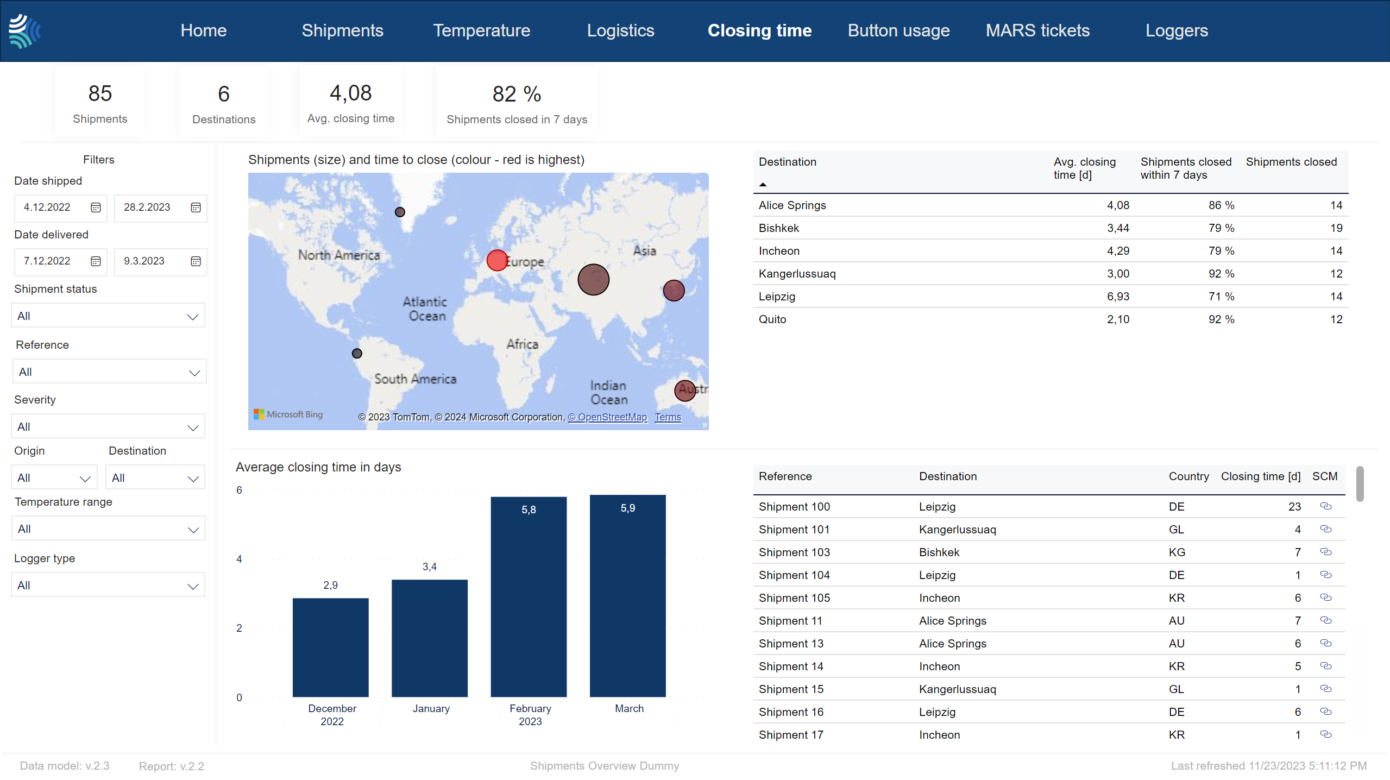Click the Destination column sort arrow
1390x780 pixels.
[763, 185]
